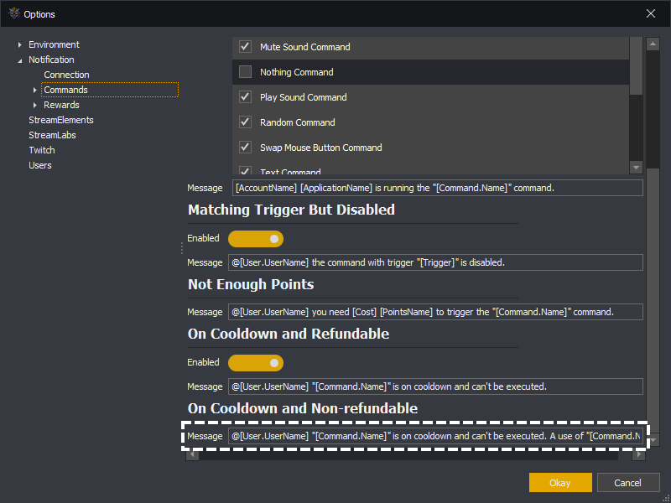The height and width of the screenshot is (503, 671).
Task: Select Notification in the options tree
Action: [x=51, y=60]
